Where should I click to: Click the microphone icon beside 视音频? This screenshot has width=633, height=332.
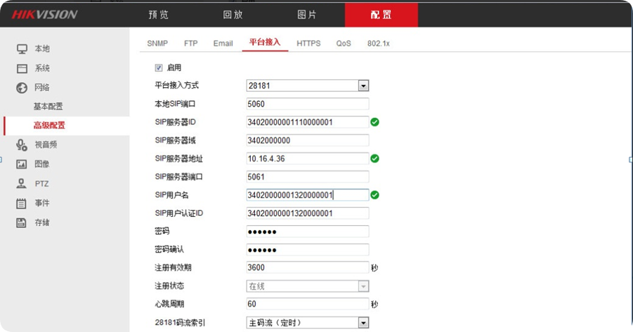[22, 145]
